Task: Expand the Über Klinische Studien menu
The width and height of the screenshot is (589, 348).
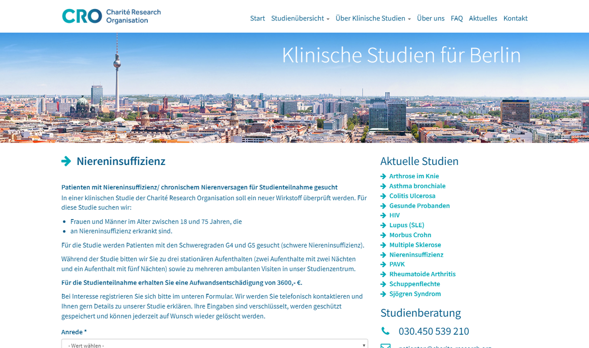Action: [373, 19]
